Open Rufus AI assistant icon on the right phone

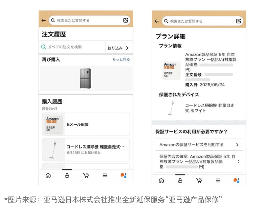point(236,180)
